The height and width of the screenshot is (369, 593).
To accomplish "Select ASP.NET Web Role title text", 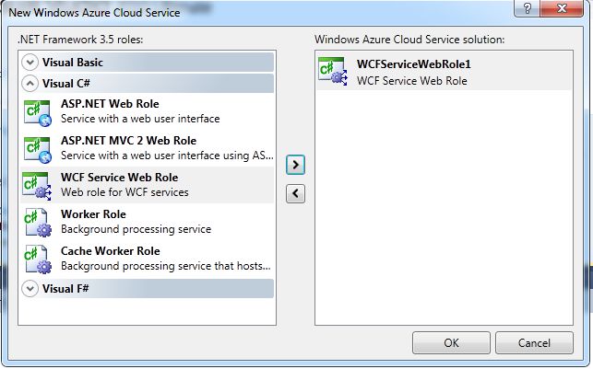I will tap(110, 104).
